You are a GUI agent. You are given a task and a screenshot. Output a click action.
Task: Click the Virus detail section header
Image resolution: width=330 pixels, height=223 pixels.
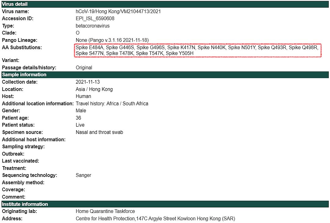click(165, 4)
